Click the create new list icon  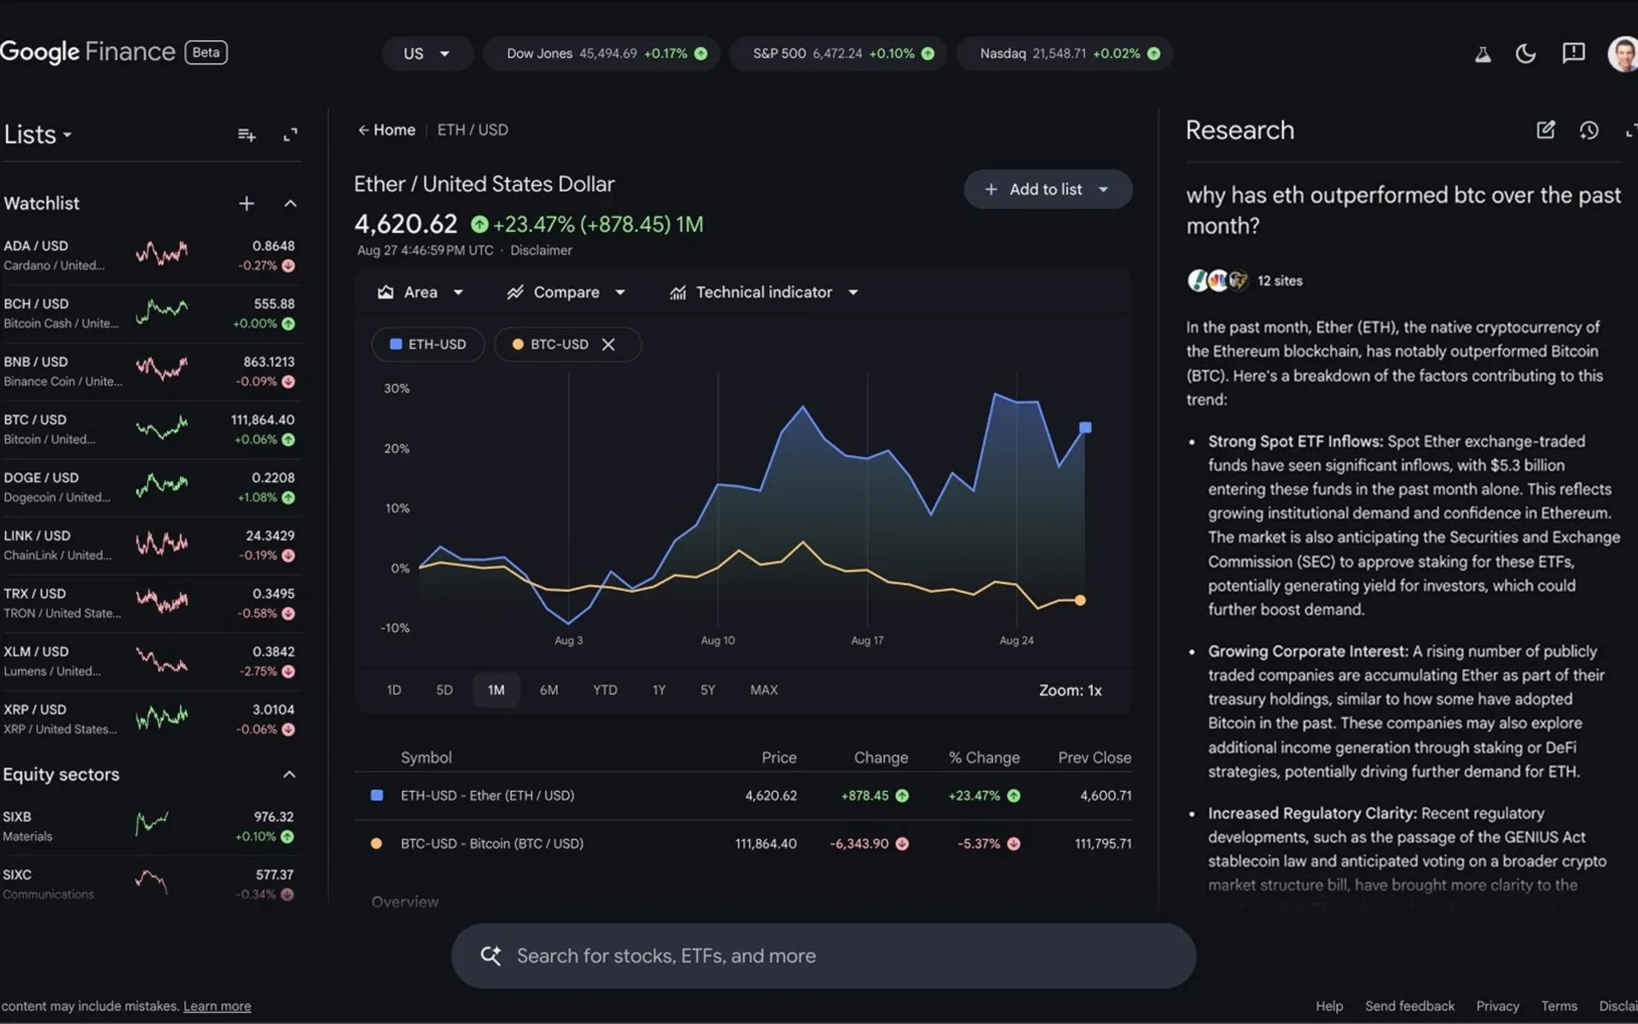pos(247,135)
